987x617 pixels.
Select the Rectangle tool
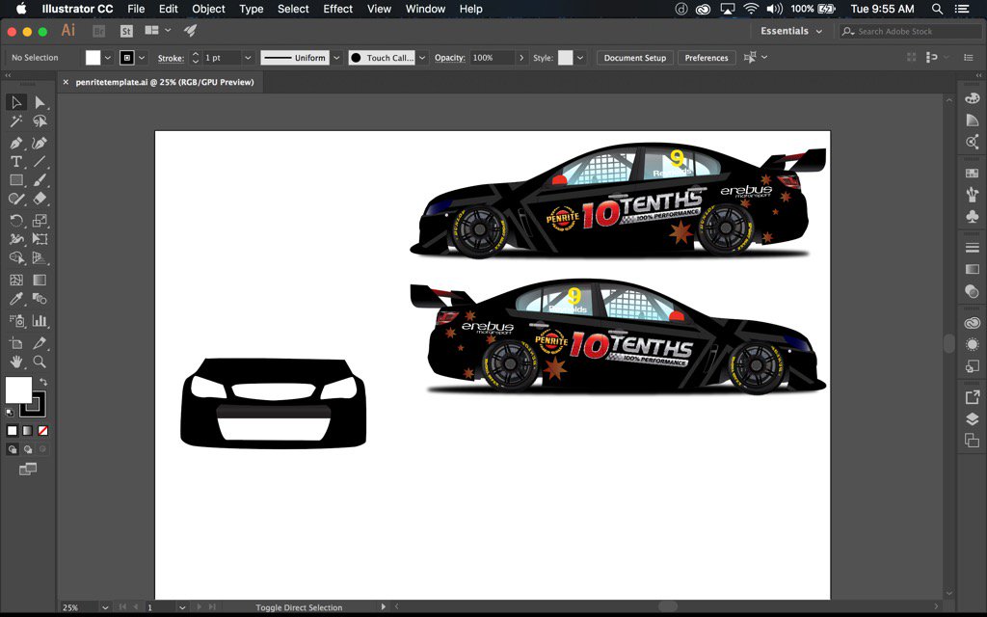[x=16, y=180]
